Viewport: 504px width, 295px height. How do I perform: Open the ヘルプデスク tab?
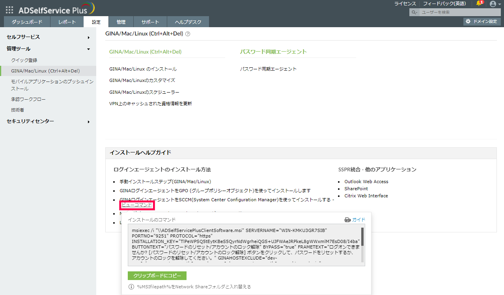coord(188,22)
